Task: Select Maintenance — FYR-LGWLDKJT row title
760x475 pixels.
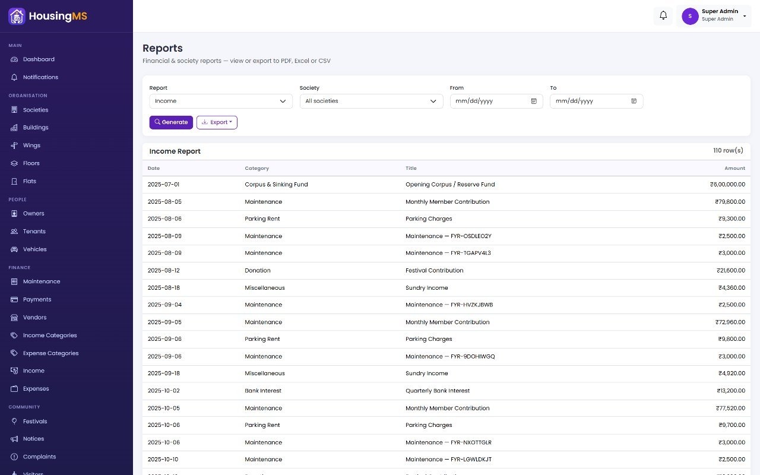Action: [448, 460]
